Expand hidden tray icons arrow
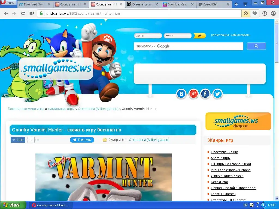Image resolution: width=279 pixels, height=209 pixels. 264,205
